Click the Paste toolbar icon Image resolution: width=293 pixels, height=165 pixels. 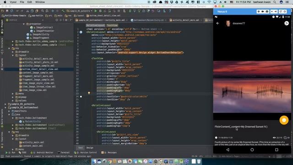coord(37,11)
